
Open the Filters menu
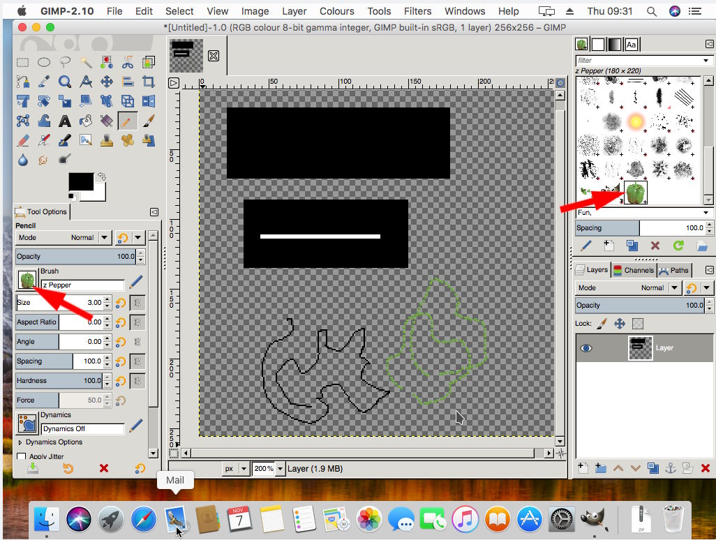[x=417, y=11]
